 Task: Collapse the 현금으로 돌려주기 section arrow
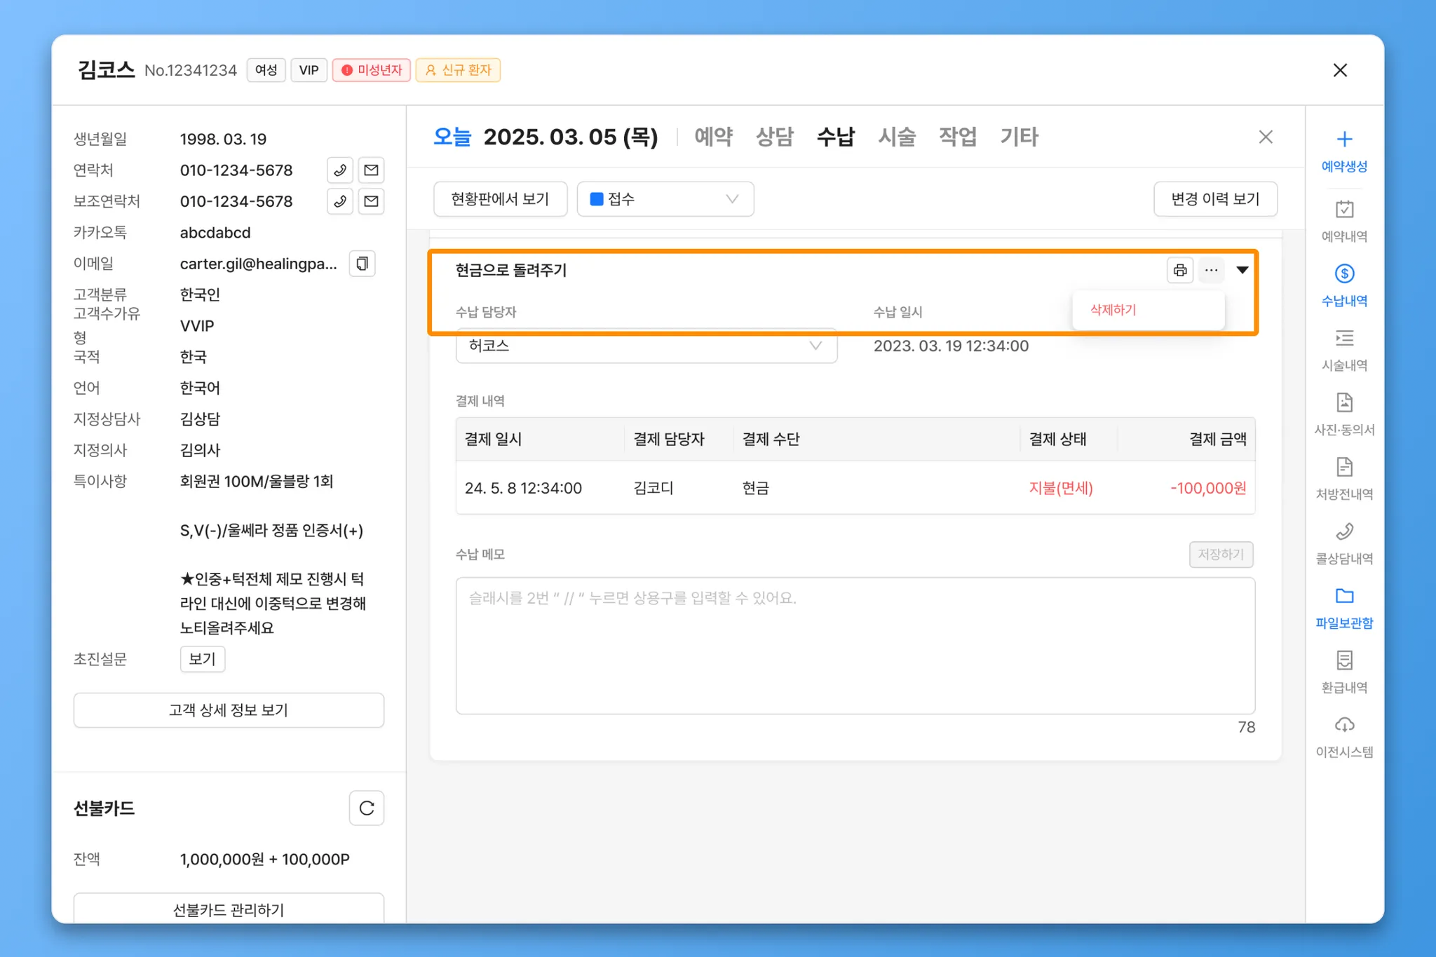pos(1242,270)
